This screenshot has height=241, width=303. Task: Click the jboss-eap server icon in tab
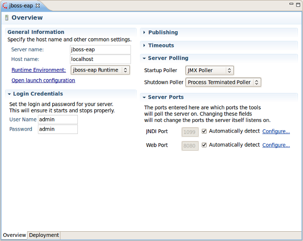(x=5, y=6)
